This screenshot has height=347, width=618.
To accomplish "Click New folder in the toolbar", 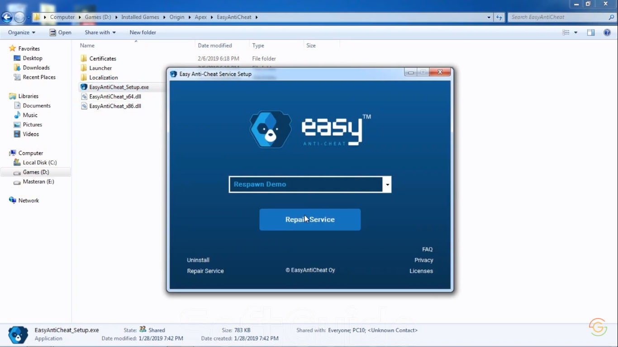I will pyautogui.click(x=143, y=33).
